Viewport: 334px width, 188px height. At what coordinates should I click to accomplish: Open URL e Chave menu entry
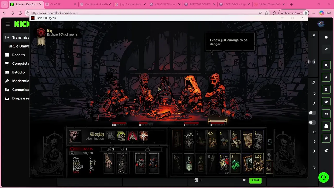[x=19, y=46]
